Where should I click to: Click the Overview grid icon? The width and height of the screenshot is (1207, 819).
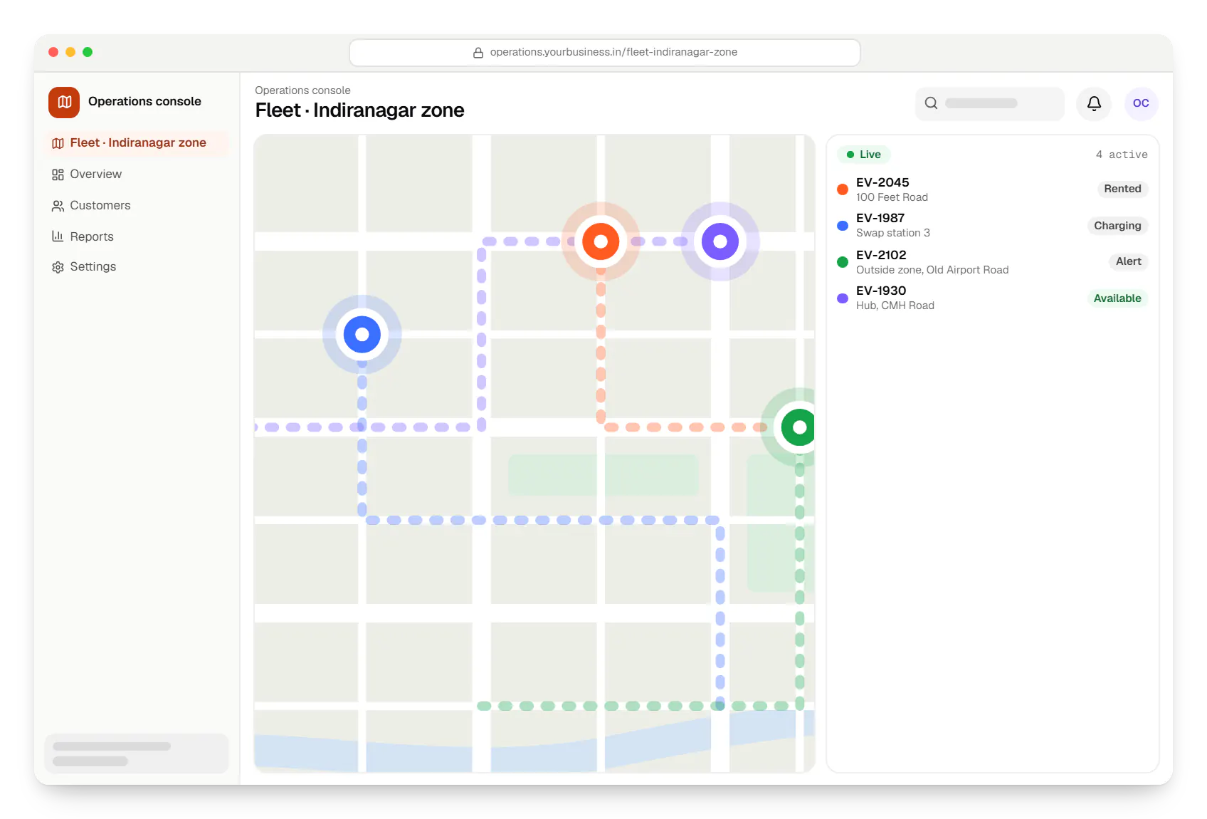(x=58, y=174)
